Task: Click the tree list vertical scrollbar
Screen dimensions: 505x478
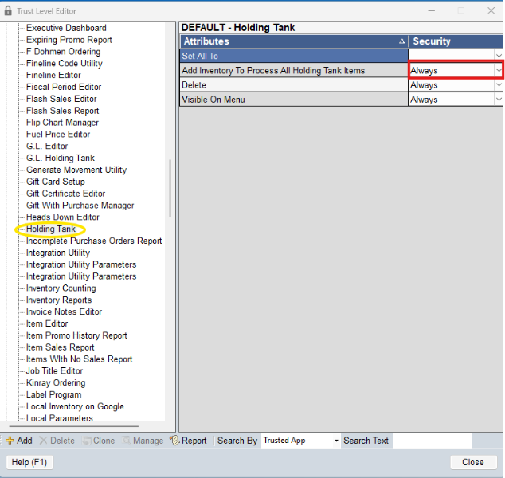Action: (x=170, y=189)
